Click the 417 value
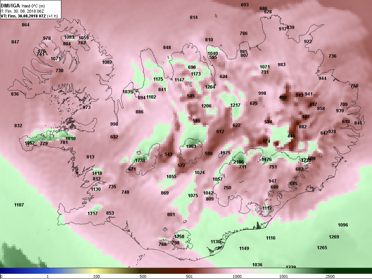 click(313, 105)
